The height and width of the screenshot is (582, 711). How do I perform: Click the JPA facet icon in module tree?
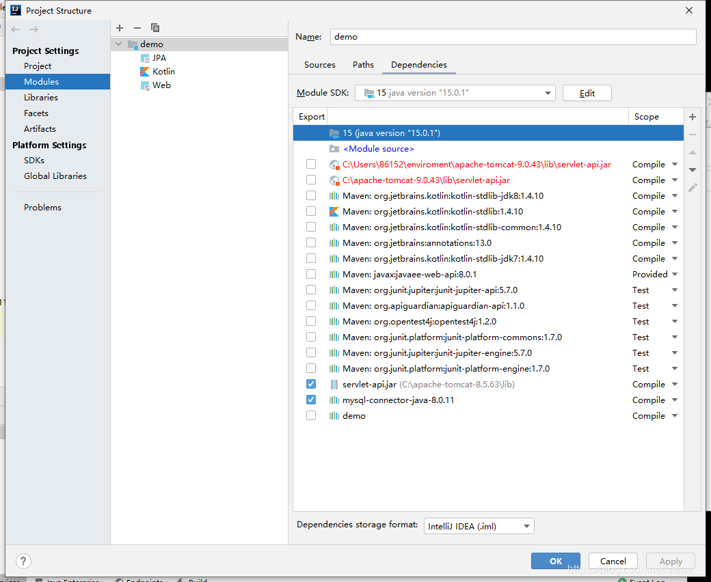click(145, 58)
